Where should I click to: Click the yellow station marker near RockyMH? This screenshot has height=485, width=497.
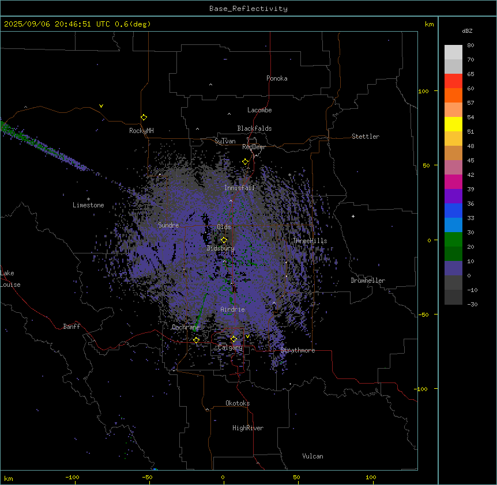point(144,118)
